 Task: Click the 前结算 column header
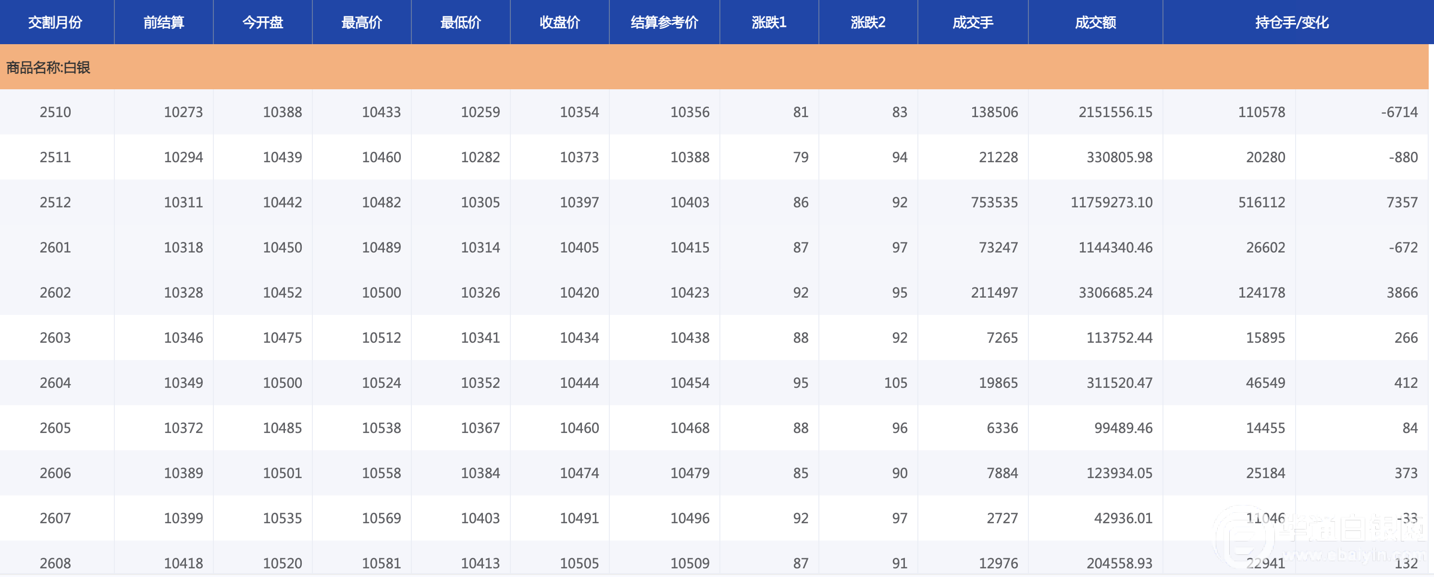tap(164, 22)
